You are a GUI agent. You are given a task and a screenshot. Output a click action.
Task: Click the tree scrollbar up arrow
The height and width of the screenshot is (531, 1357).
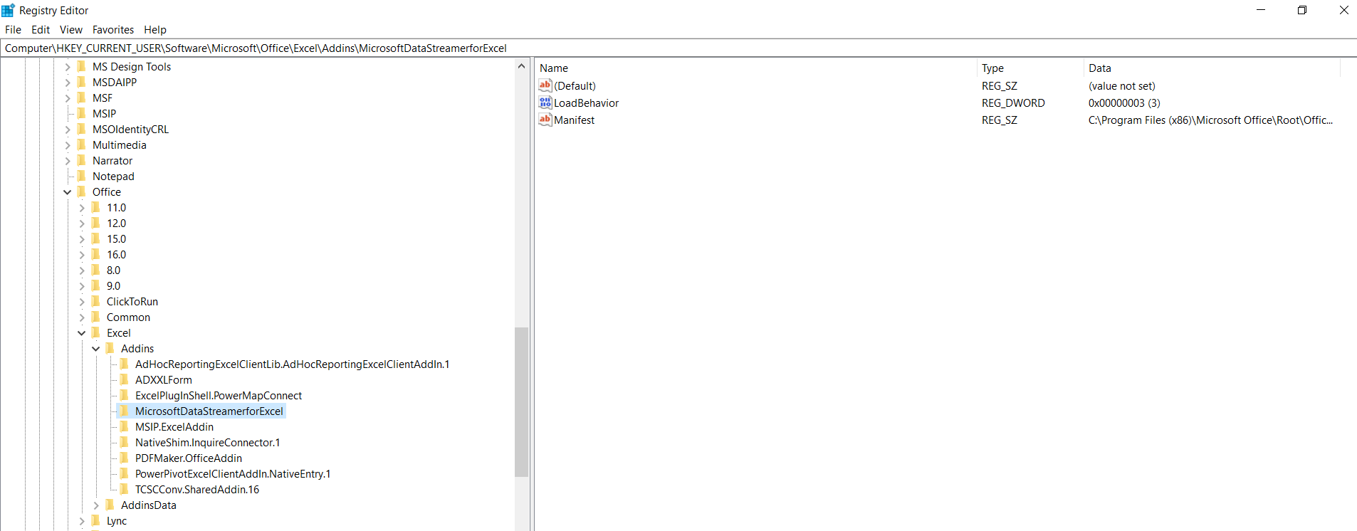(521, 66)
